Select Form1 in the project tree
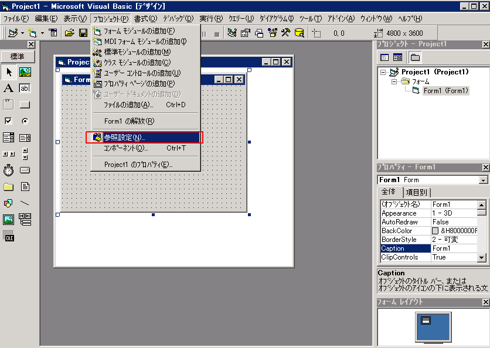 click(x=444, y=90)
